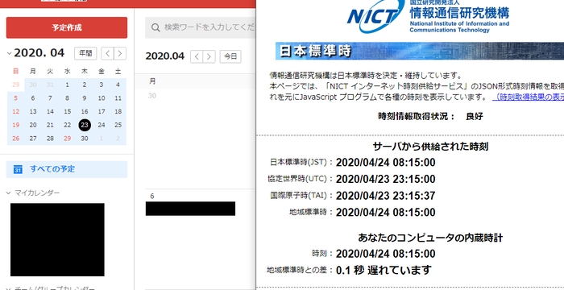Open the 時刻取得結果の表示 link
564x290 pixels.
point(528,97)
